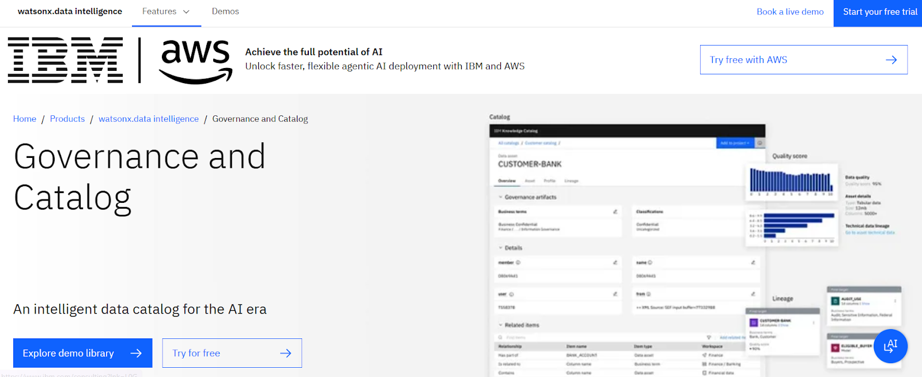Click the info icon next to member

[x=518, y=262]
